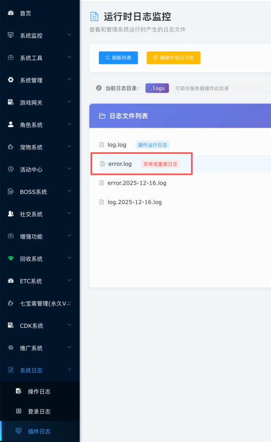Image resolution: width=271 pixels, height=442 pixels.
Task: Expand the 宠物系统 menu chevron
Action: (x=69, y=146)
